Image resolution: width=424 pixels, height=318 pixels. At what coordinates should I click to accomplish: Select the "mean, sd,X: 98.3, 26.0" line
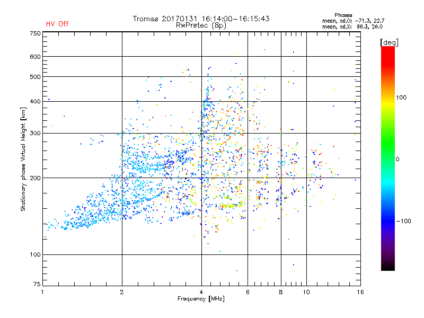352,26
